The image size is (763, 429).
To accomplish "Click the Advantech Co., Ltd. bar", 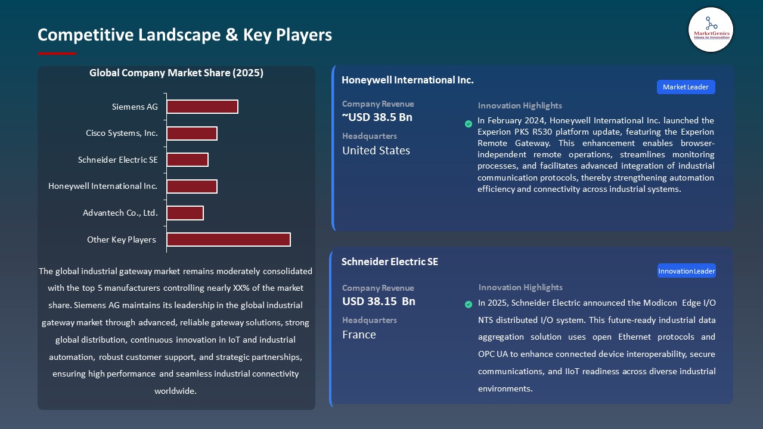I will (185, 213).
